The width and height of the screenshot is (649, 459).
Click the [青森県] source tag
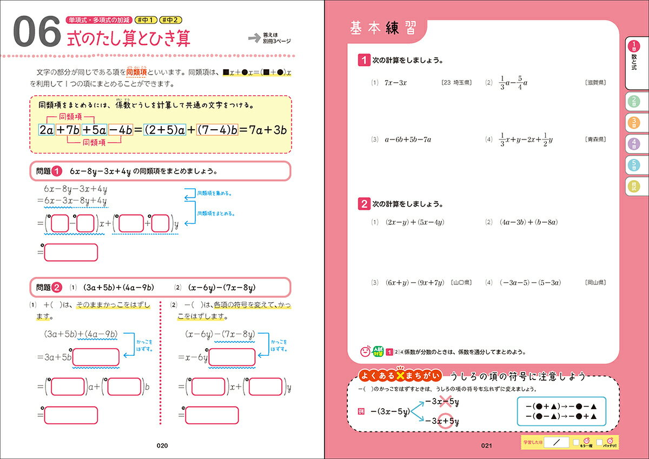(x=595, y=139)
